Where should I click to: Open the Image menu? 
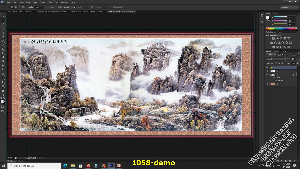coord(21,2)
